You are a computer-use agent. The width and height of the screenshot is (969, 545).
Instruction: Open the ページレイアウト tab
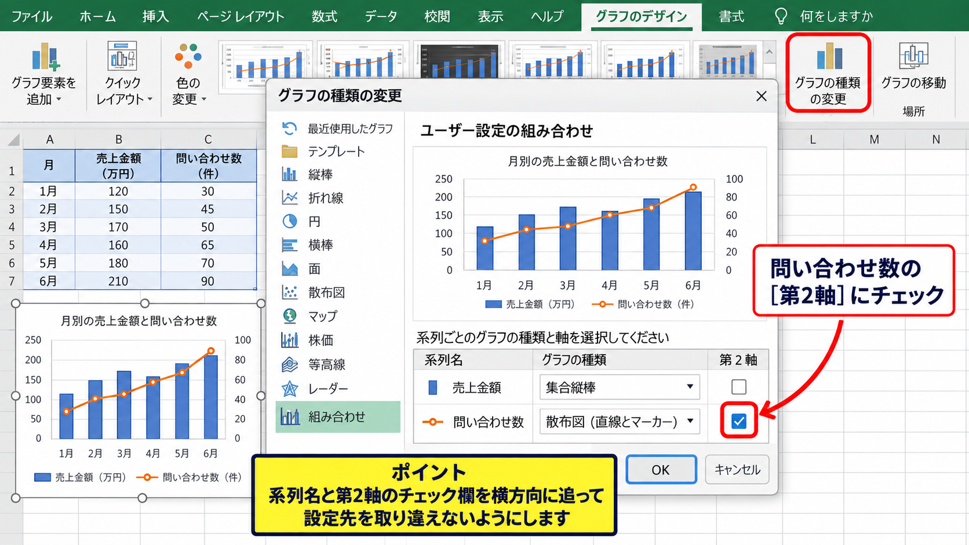[x=241, y=16]
